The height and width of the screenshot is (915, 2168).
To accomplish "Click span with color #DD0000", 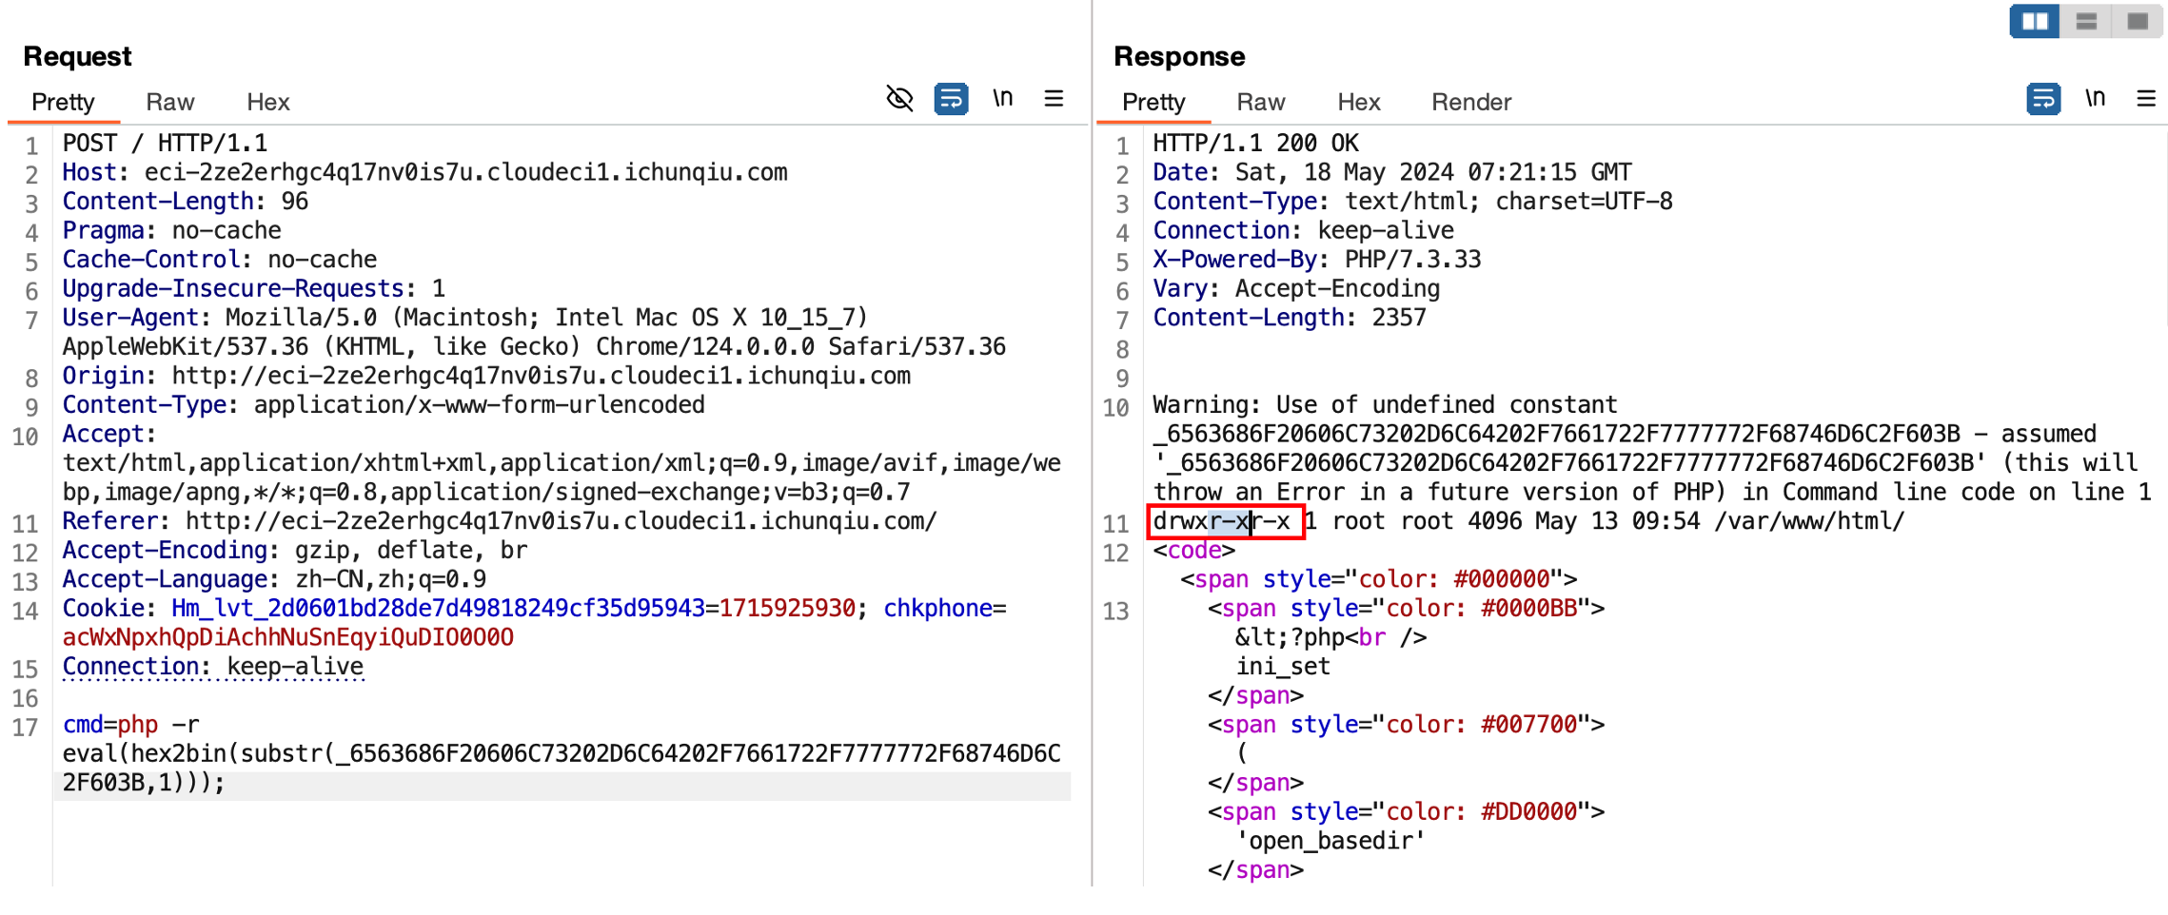I will (x=1407, y=812).
